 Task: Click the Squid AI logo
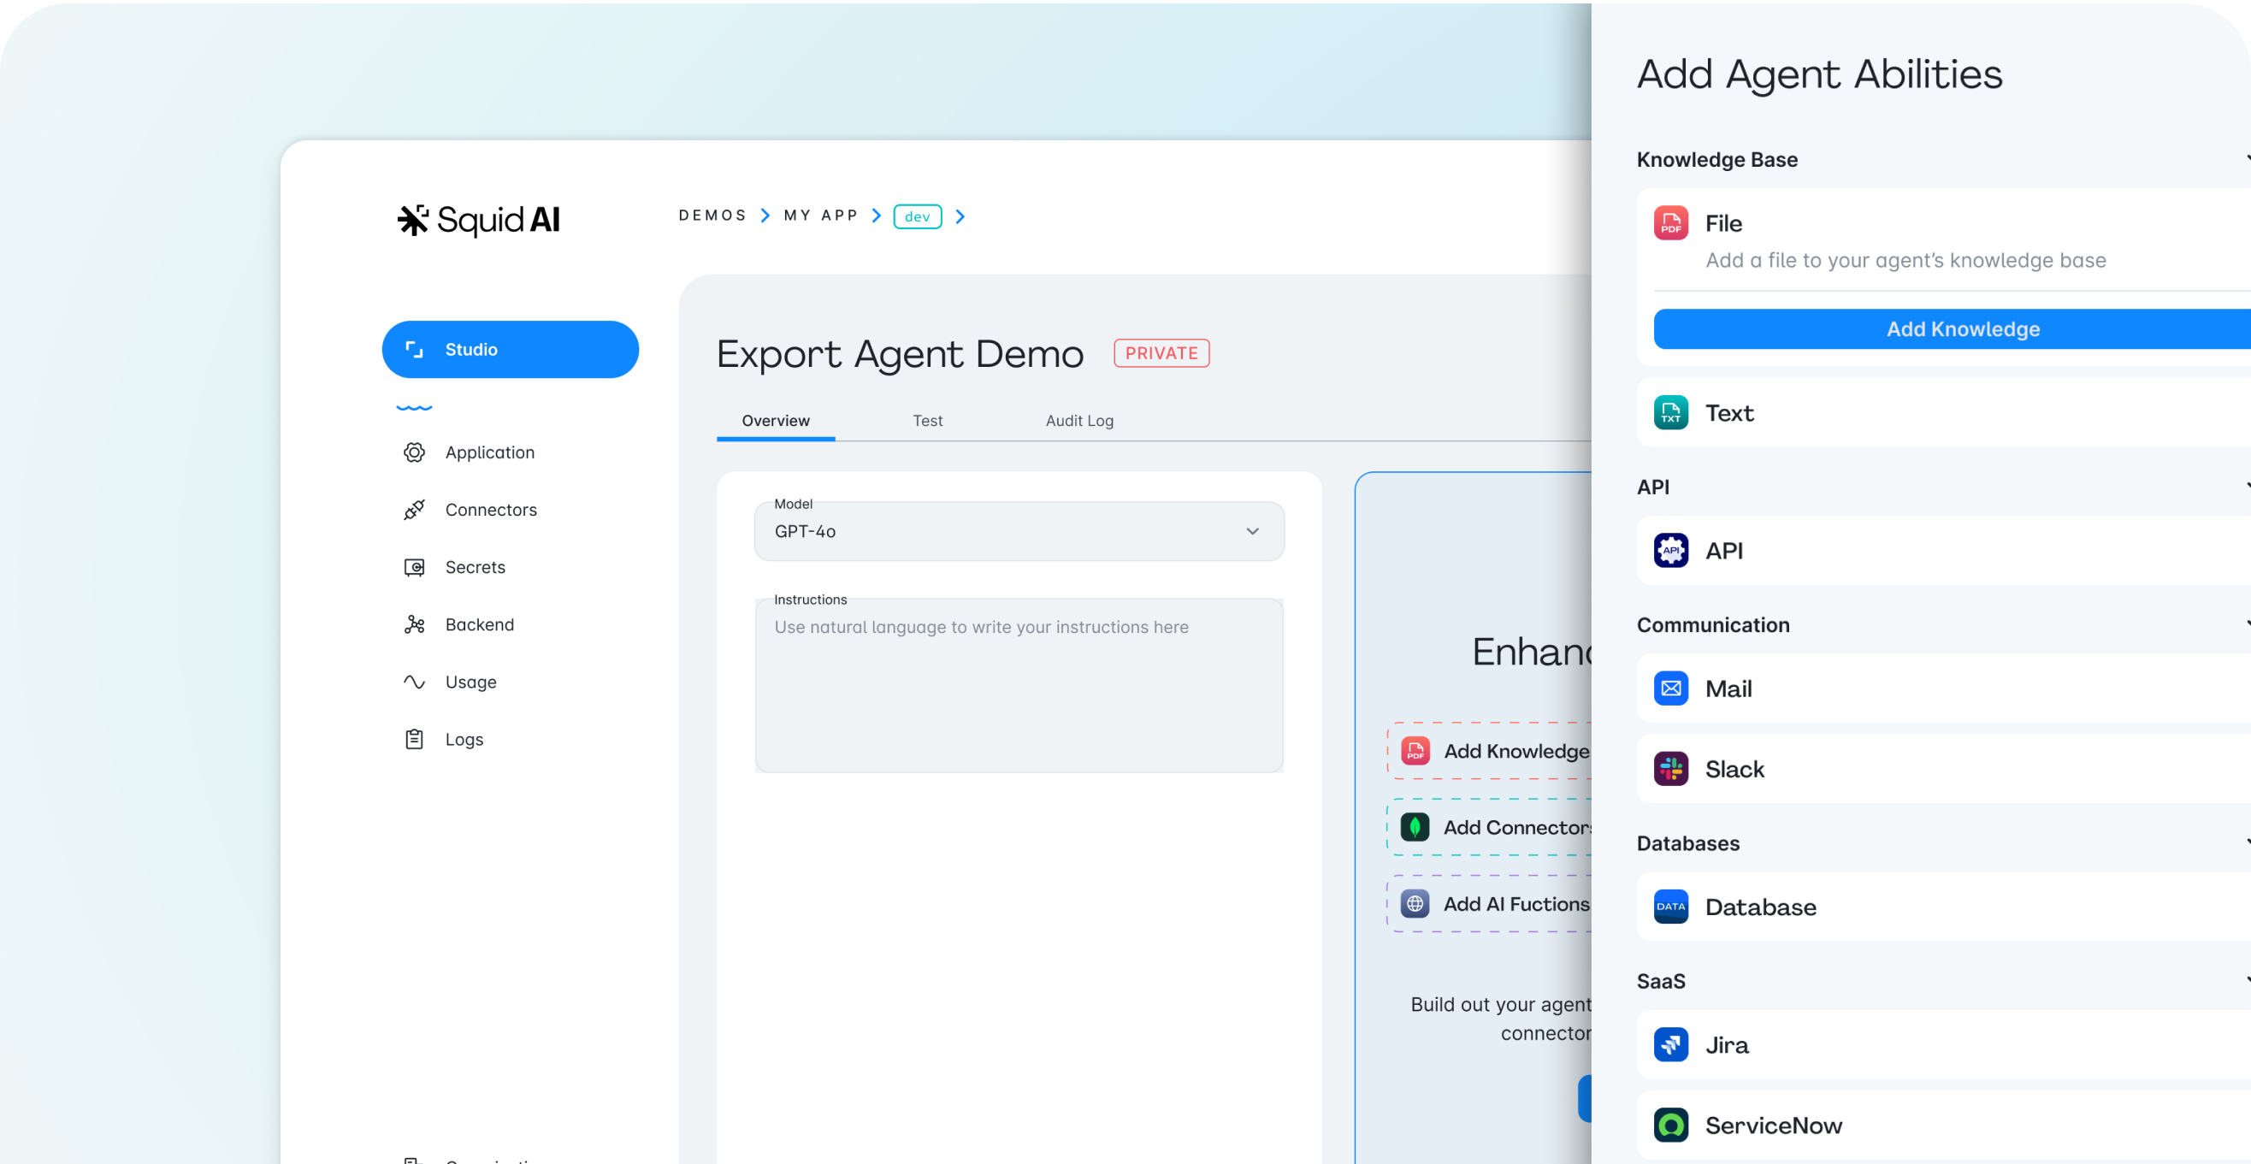point(478,219)
